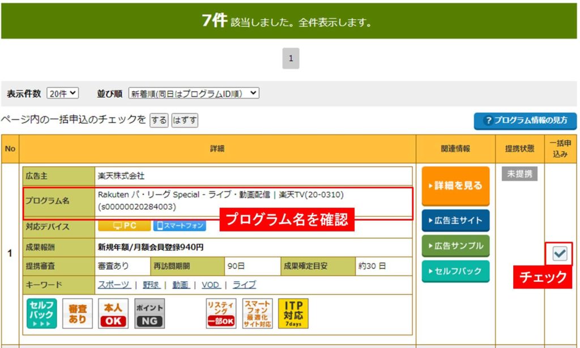Screen dimensions: 580x348
Task: Click the 約30 日 confirmation estimate value
Action: [x=372, y=266]
